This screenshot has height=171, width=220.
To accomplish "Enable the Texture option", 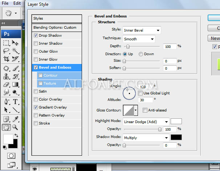I will tap(40, 84).
